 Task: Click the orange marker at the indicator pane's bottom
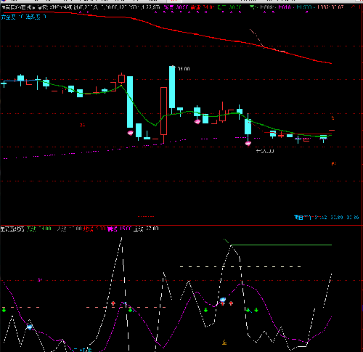click(x=224, y=342)
